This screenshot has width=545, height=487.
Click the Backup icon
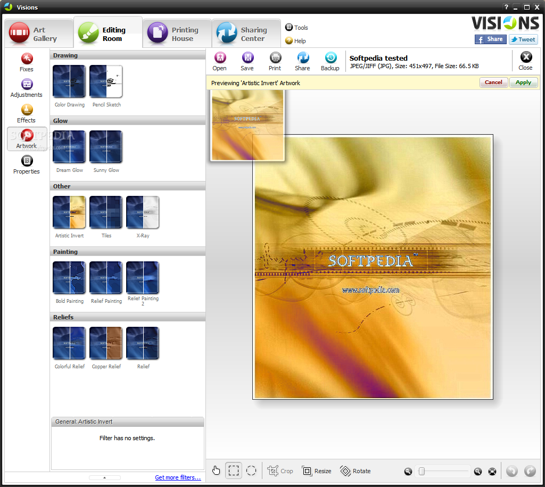[x=330, y=61]
